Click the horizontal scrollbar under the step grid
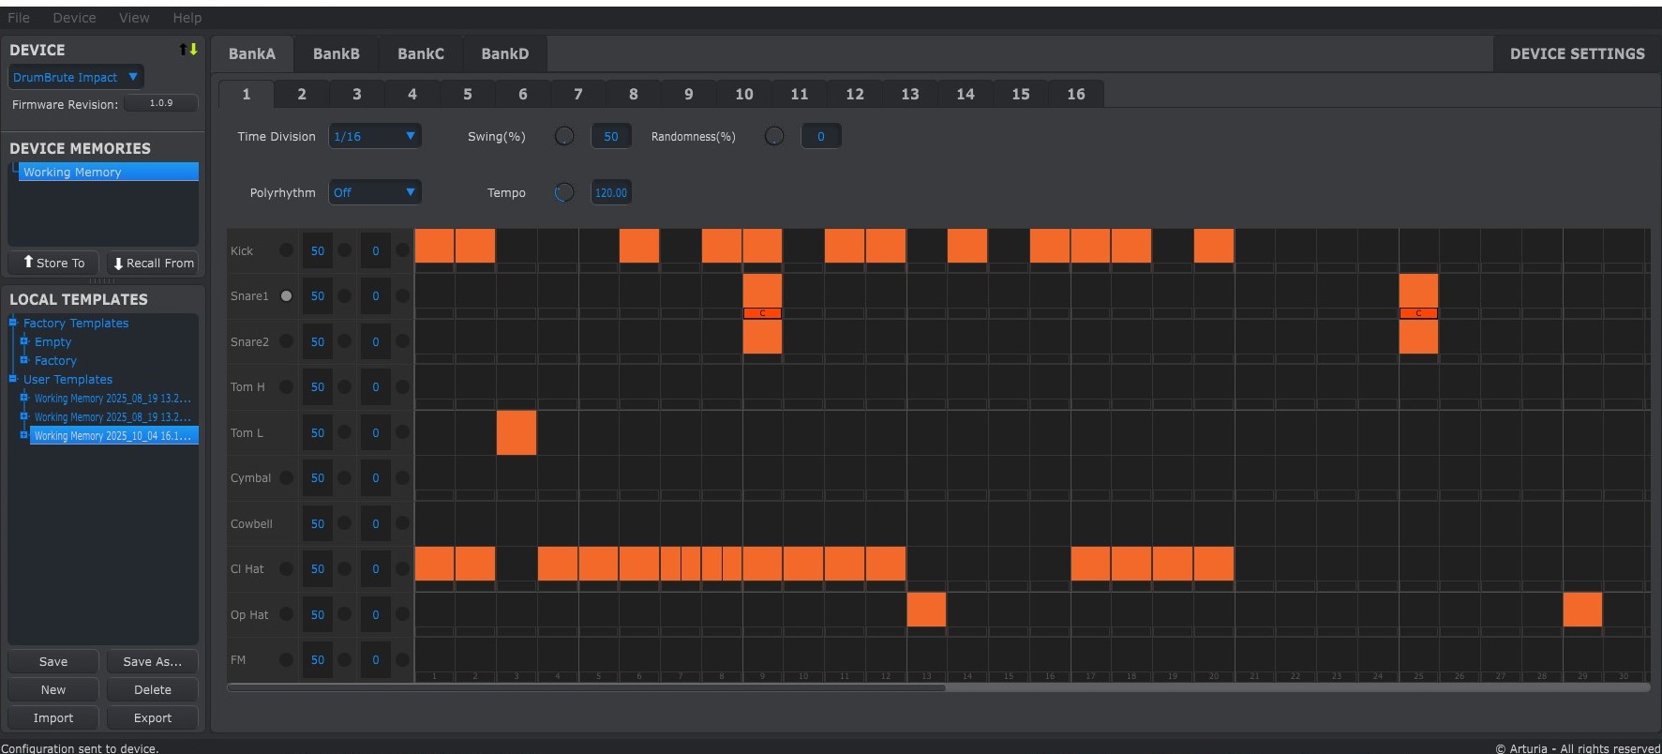This screenshot has width=1662, height=754. pyautogui.click(x=586, y=687)
